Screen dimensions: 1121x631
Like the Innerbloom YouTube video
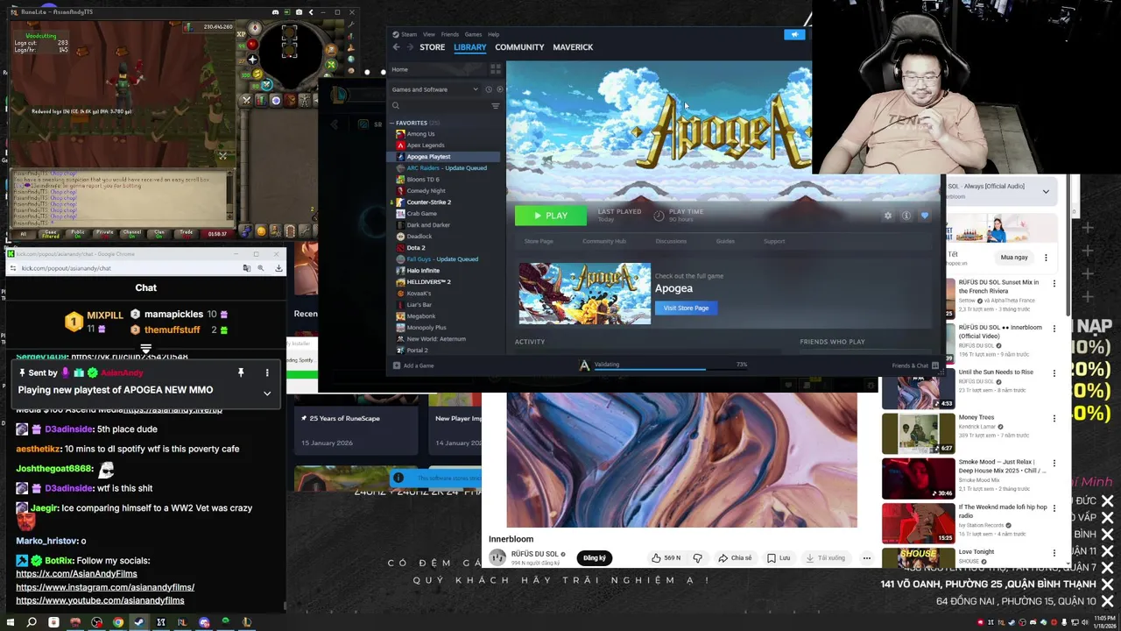pyautogui.click(x=665, y=557)
